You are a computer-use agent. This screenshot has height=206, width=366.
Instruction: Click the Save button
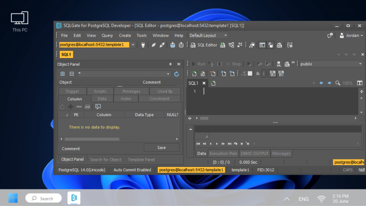coord(162,147)
